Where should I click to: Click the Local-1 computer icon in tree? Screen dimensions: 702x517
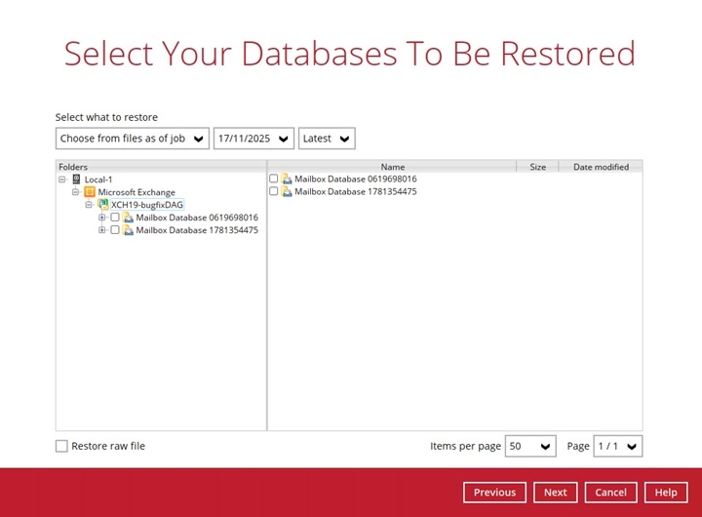pos(77,179)
